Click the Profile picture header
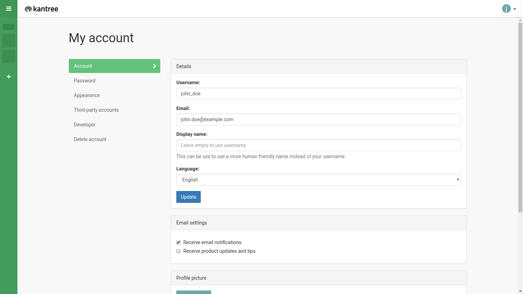The height and width of the screenshot is (294, 523). pos(318,278)
